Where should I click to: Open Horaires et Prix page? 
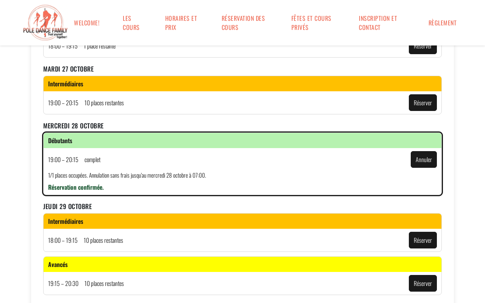pyautogui.click(x=181, y=23)
